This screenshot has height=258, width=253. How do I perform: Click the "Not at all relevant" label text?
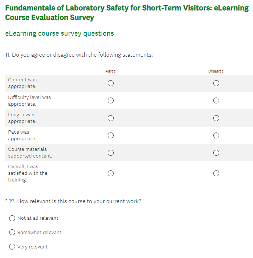click(x=38, y=218)
